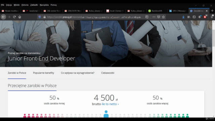This screenshot has height=121, width=215.
Task: Switch to LinkedIn (99+) Messaging tab
Action: coord(178,11)
